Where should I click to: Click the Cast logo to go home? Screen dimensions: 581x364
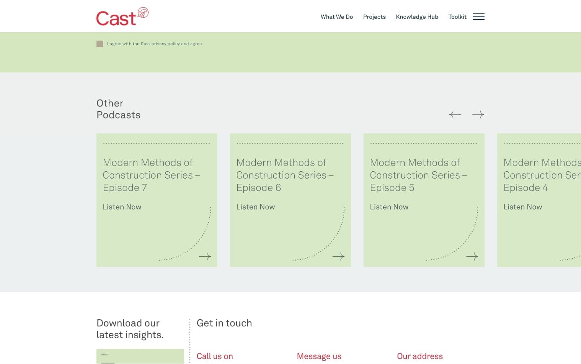(x=122, y=16)
